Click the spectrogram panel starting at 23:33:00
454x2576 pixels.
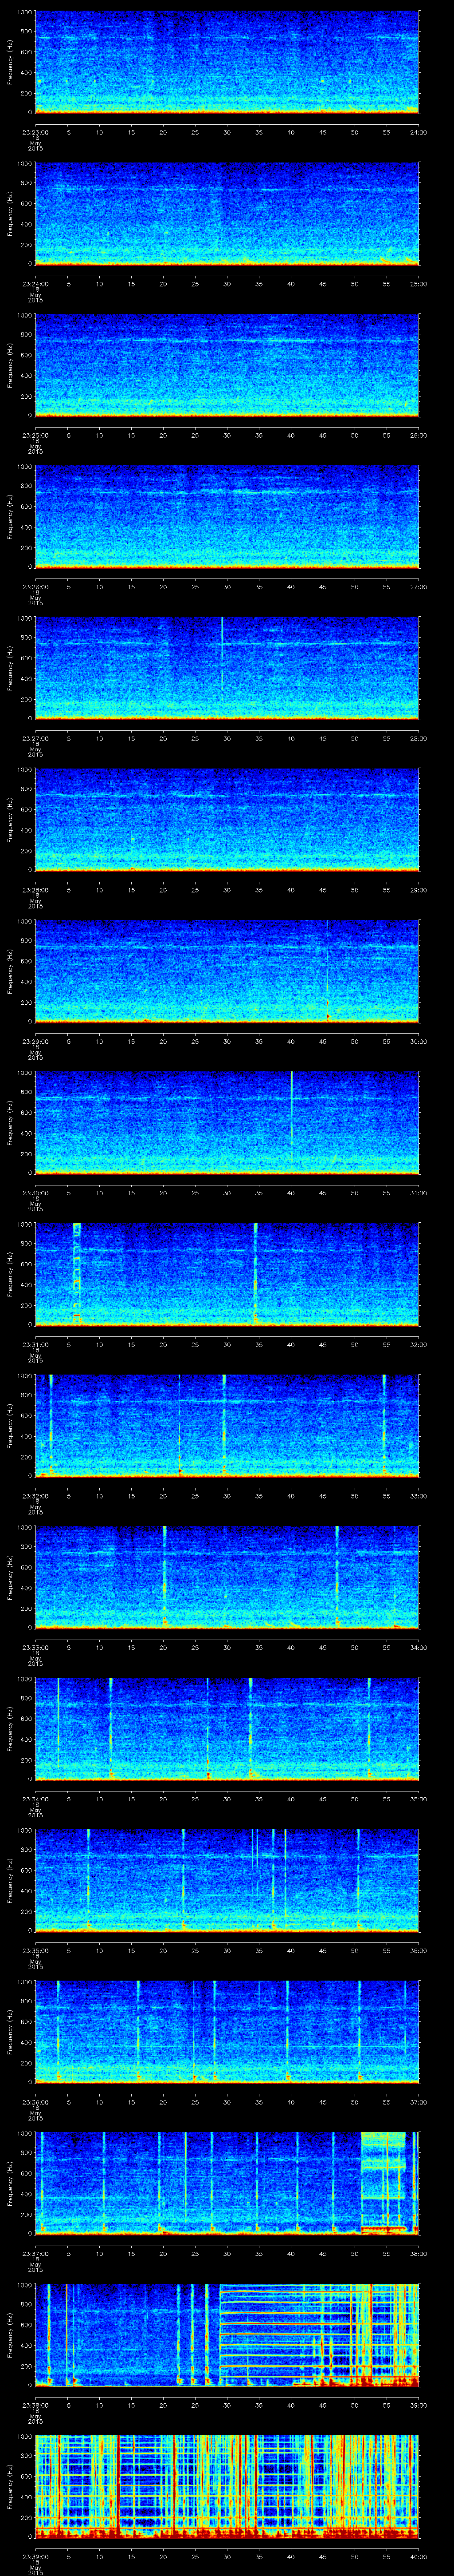point(227,1577)
